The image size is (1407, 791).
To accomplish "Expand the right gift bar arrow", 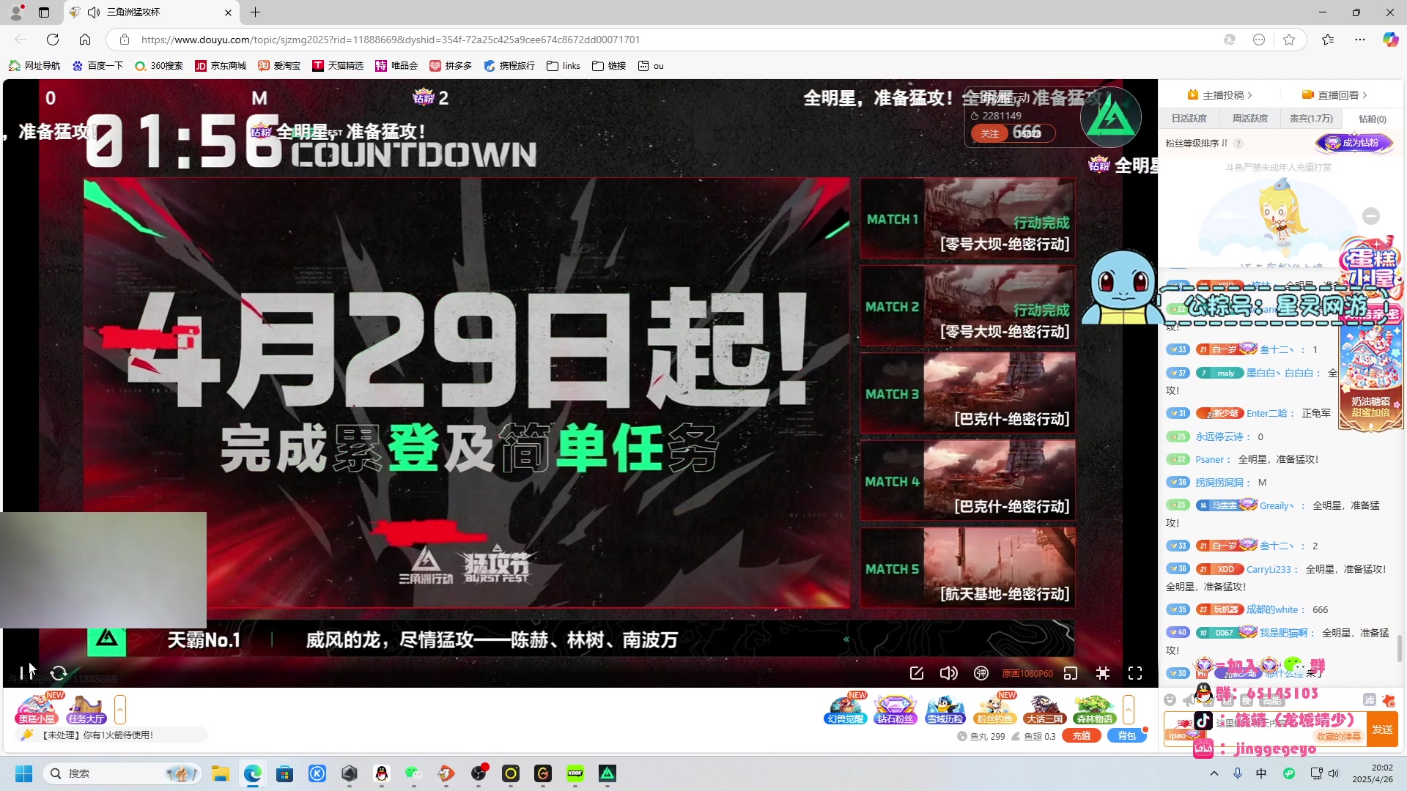I will tap(1129, 709).
